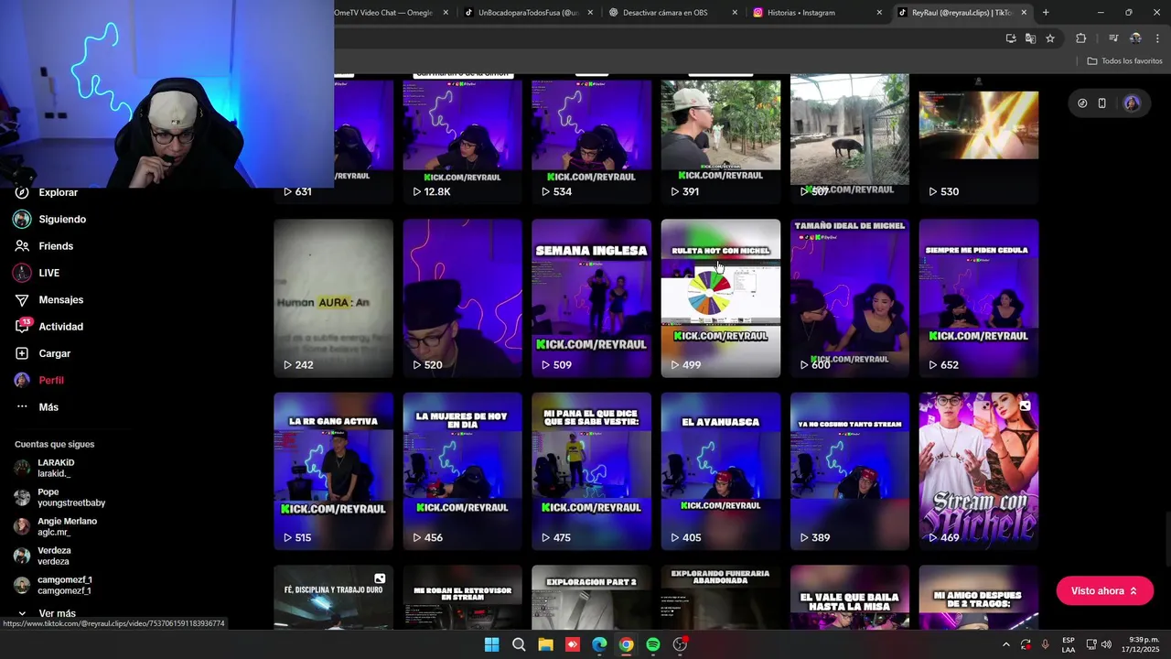Open the EL AYAHUASCA video
The height and width of the screenshot is (659, 1171).
(x=720, y=471)
